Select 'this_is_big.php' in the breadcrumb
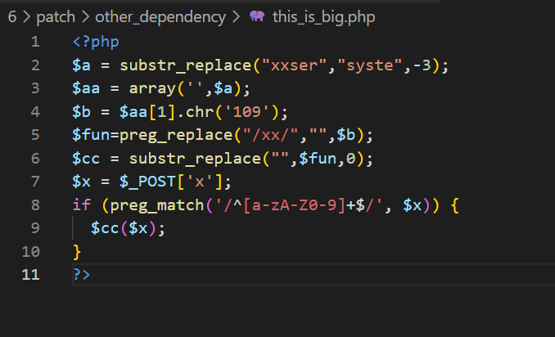The height and width of the screenshot is (337, 555). (324, 17)
